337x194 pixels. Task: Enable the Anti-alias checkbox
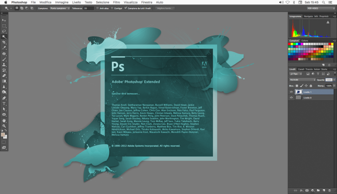pyautogui.click(x=98, y=8)
